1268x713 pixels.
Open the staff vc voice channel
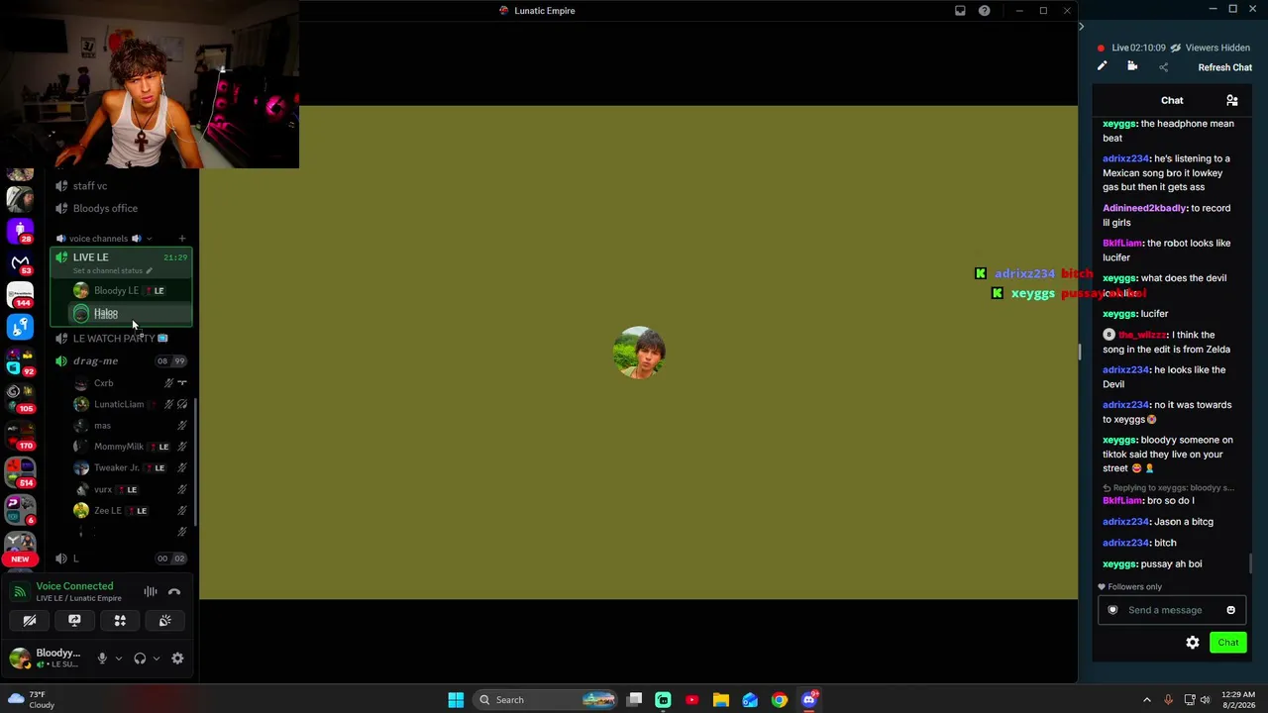click(89, 186)
